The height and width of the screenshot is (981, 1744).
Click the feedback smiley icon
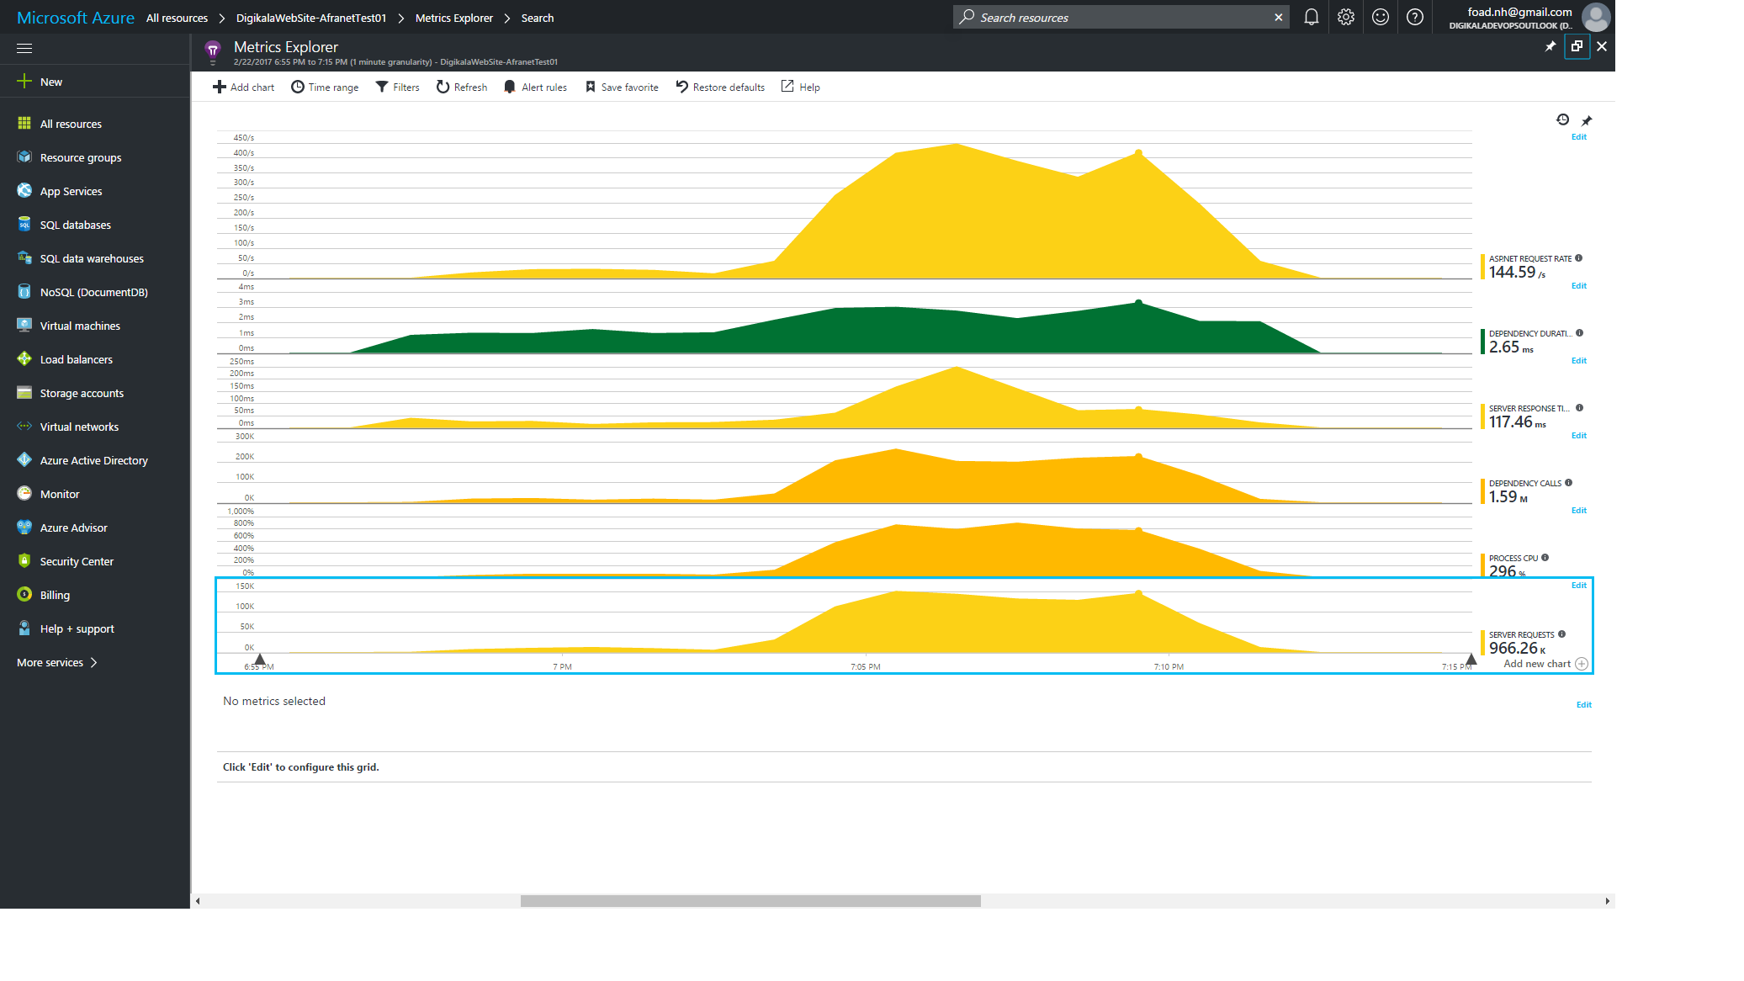1381,17
